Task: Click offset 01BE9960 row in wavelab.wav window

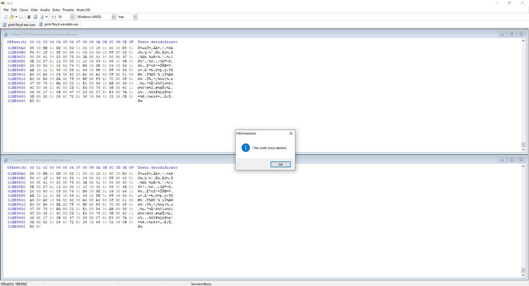Action: pos(17,101)
